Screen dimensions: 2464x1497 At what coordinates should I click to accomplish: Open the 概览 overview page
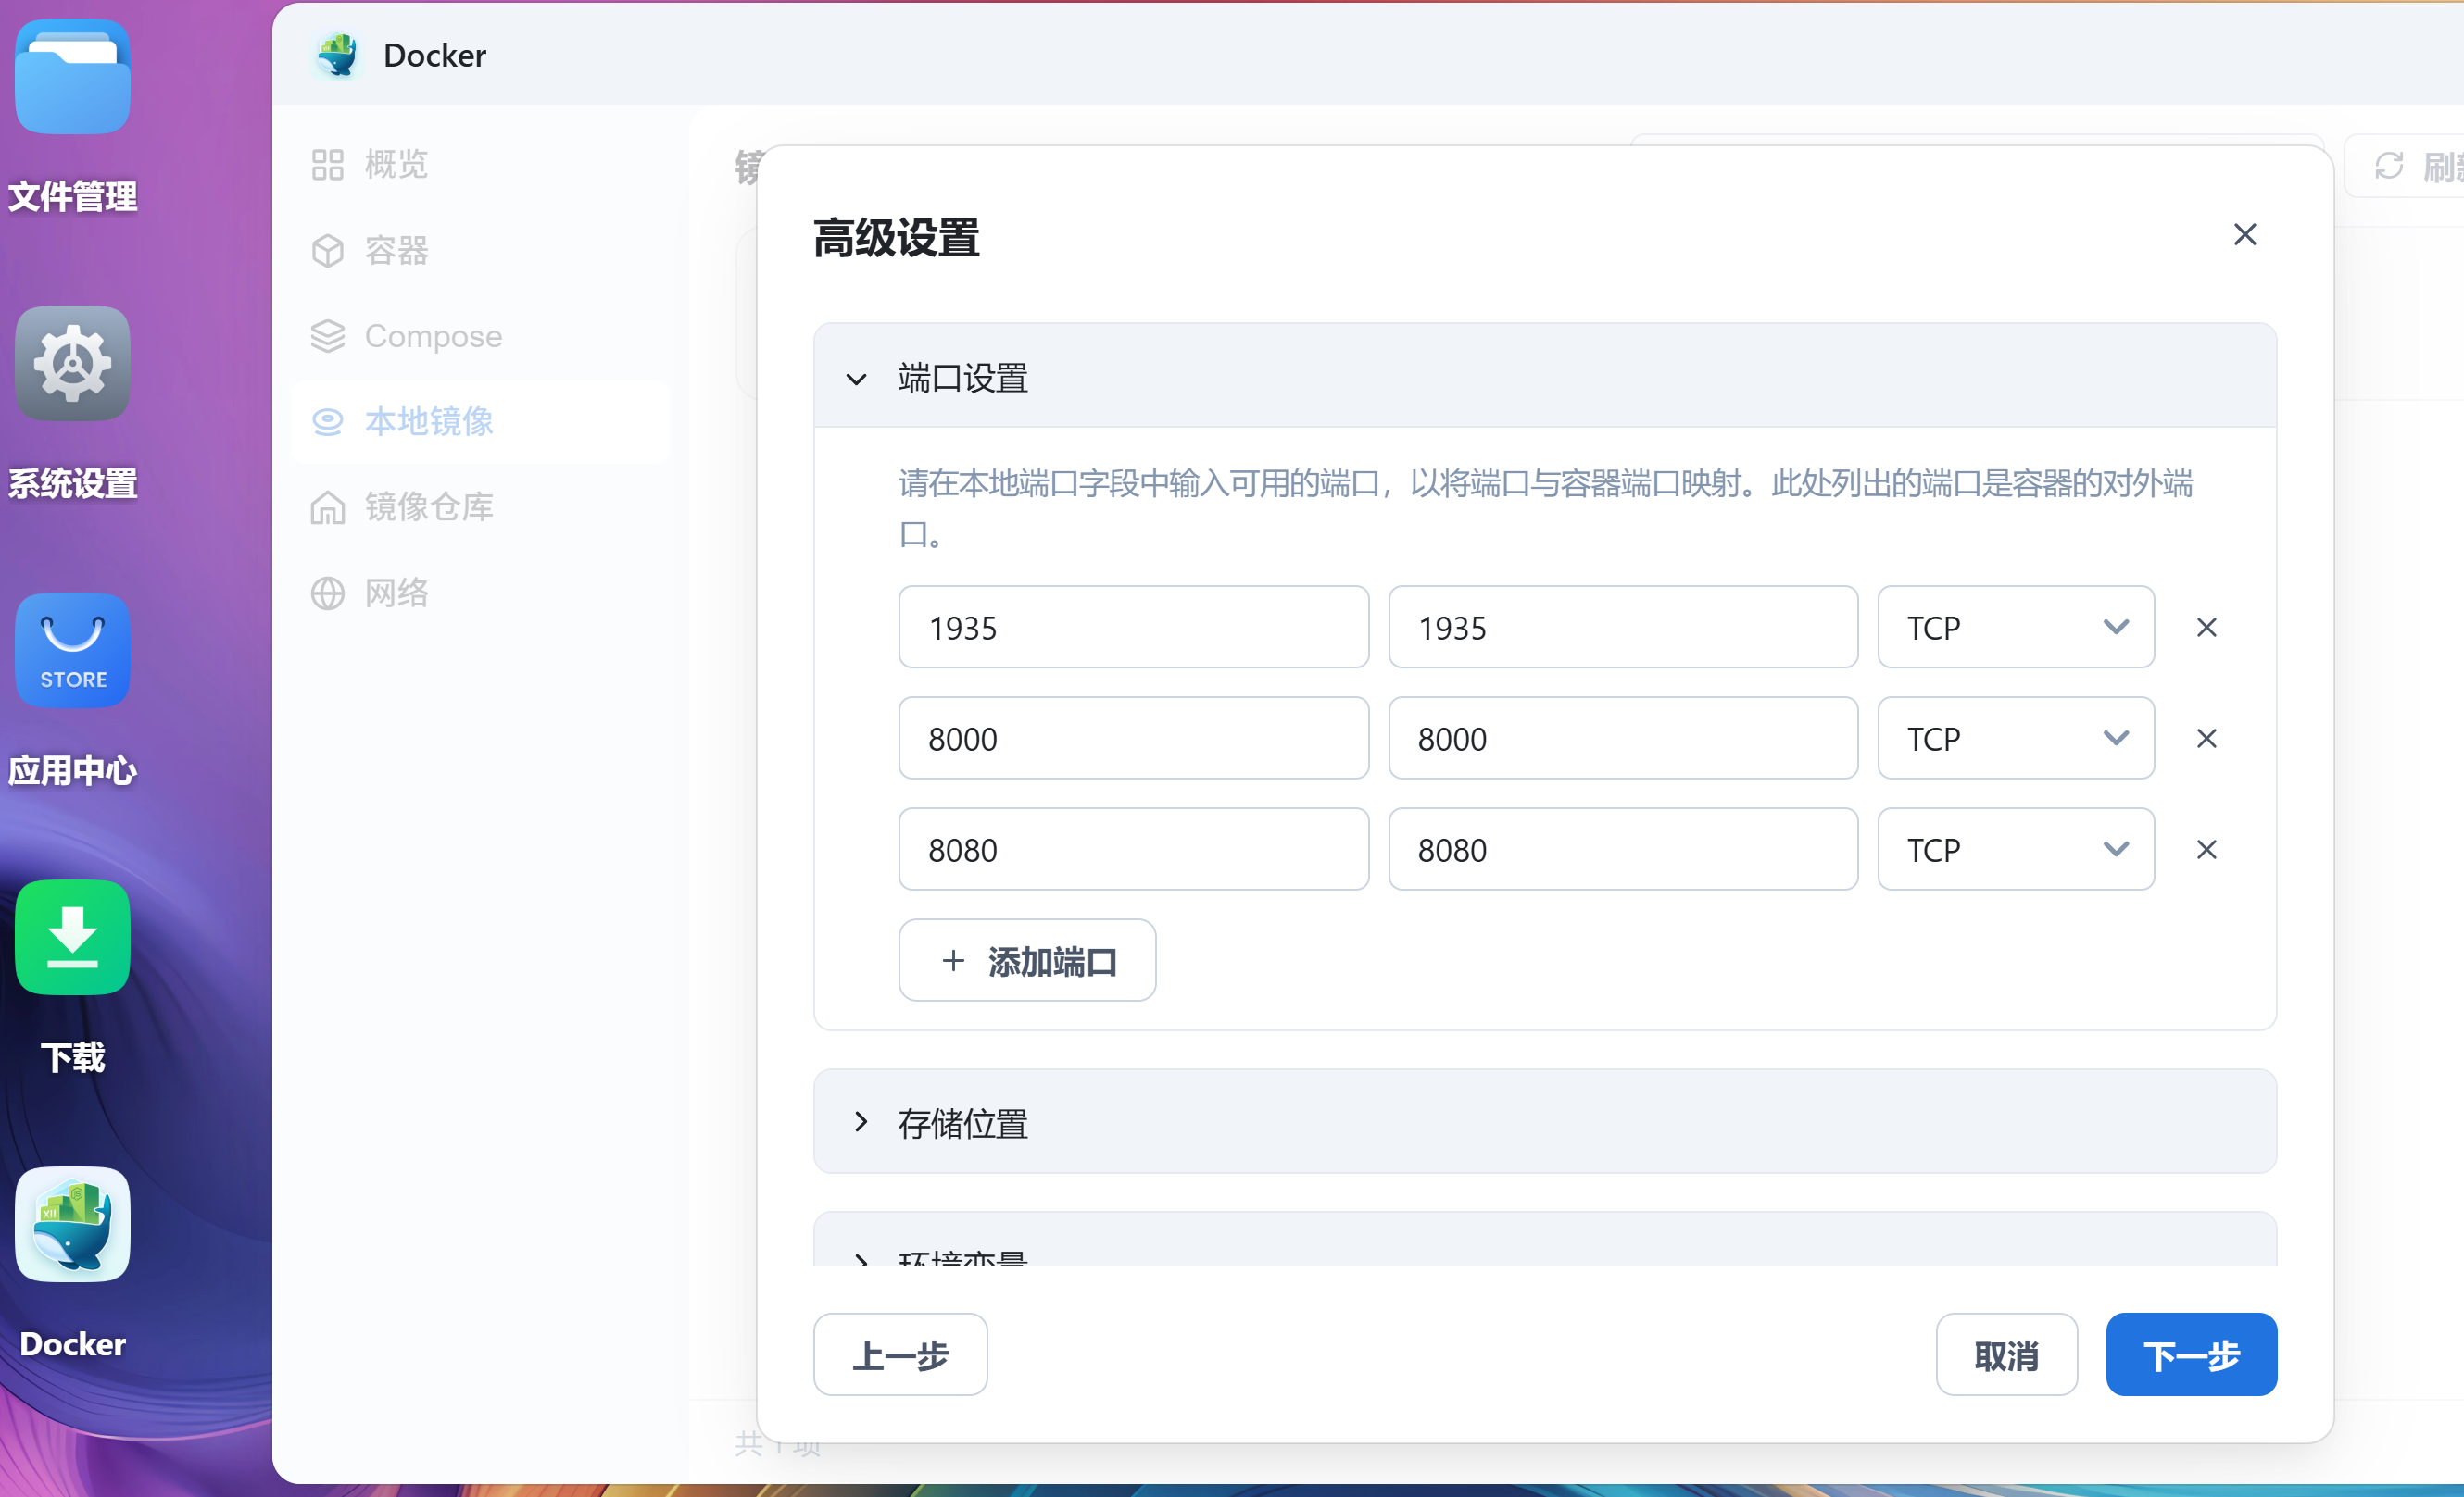coord(395,164)
